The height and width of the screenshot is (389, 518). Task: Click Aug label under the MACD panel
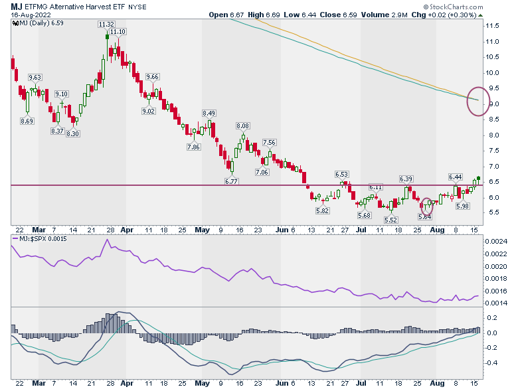[438, 383]
